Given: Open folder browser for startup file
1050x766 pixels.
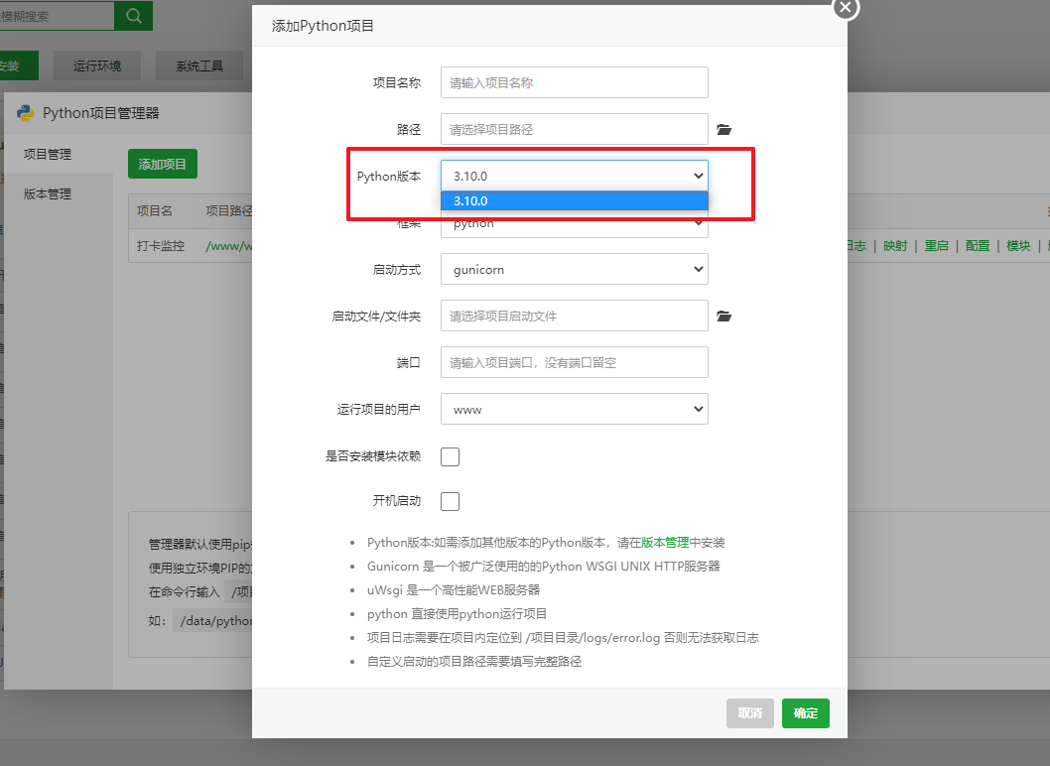Looking at the screenshot, I should point(723,317).
